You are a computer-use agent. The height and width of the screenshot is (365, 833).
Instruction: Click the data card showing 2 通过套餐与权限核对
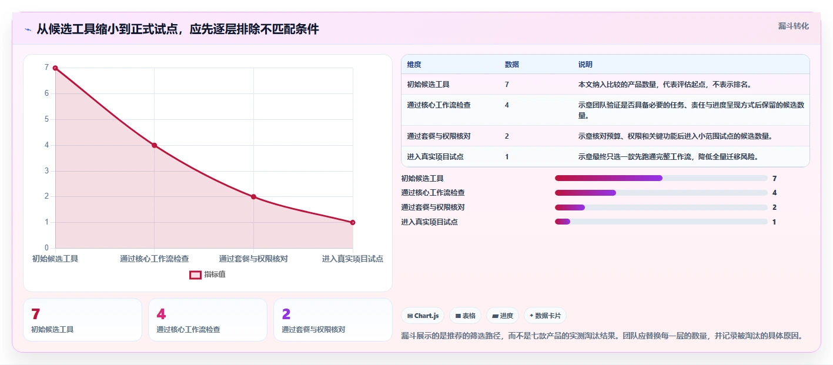pyautogui.click(x=333, y=320)
